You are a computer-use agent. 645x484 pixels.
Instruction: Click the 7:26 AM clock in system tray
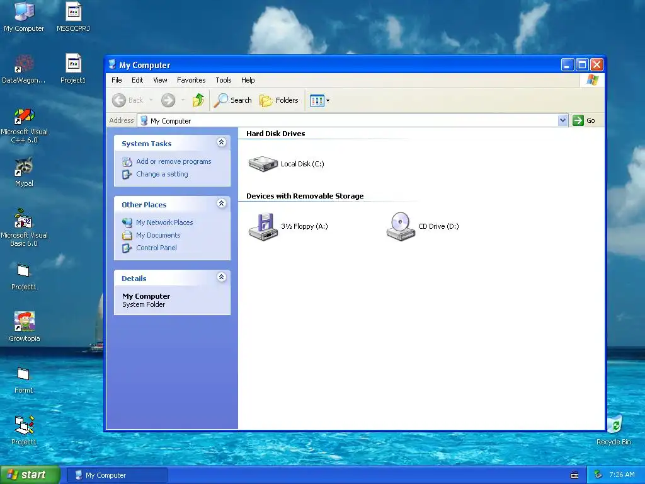[622, 475]
